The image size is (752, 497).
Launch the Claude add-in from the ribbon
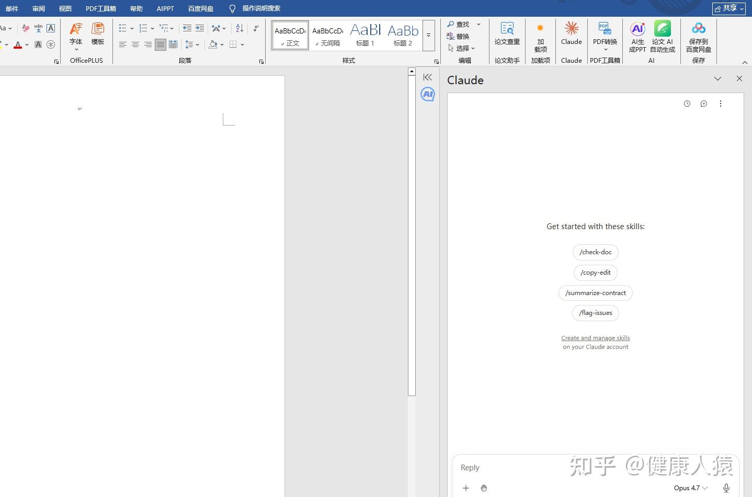tap(572, 33)
